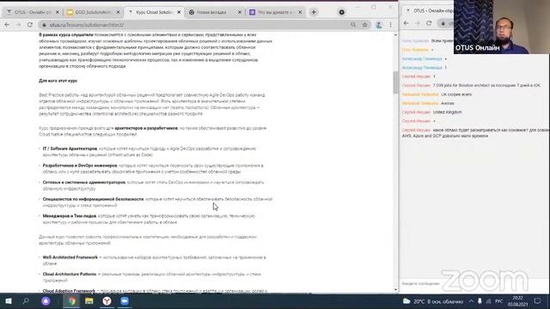This screenshot has height=309, width=550.
Task: Open the Windows Start menu
Action: 9,301
